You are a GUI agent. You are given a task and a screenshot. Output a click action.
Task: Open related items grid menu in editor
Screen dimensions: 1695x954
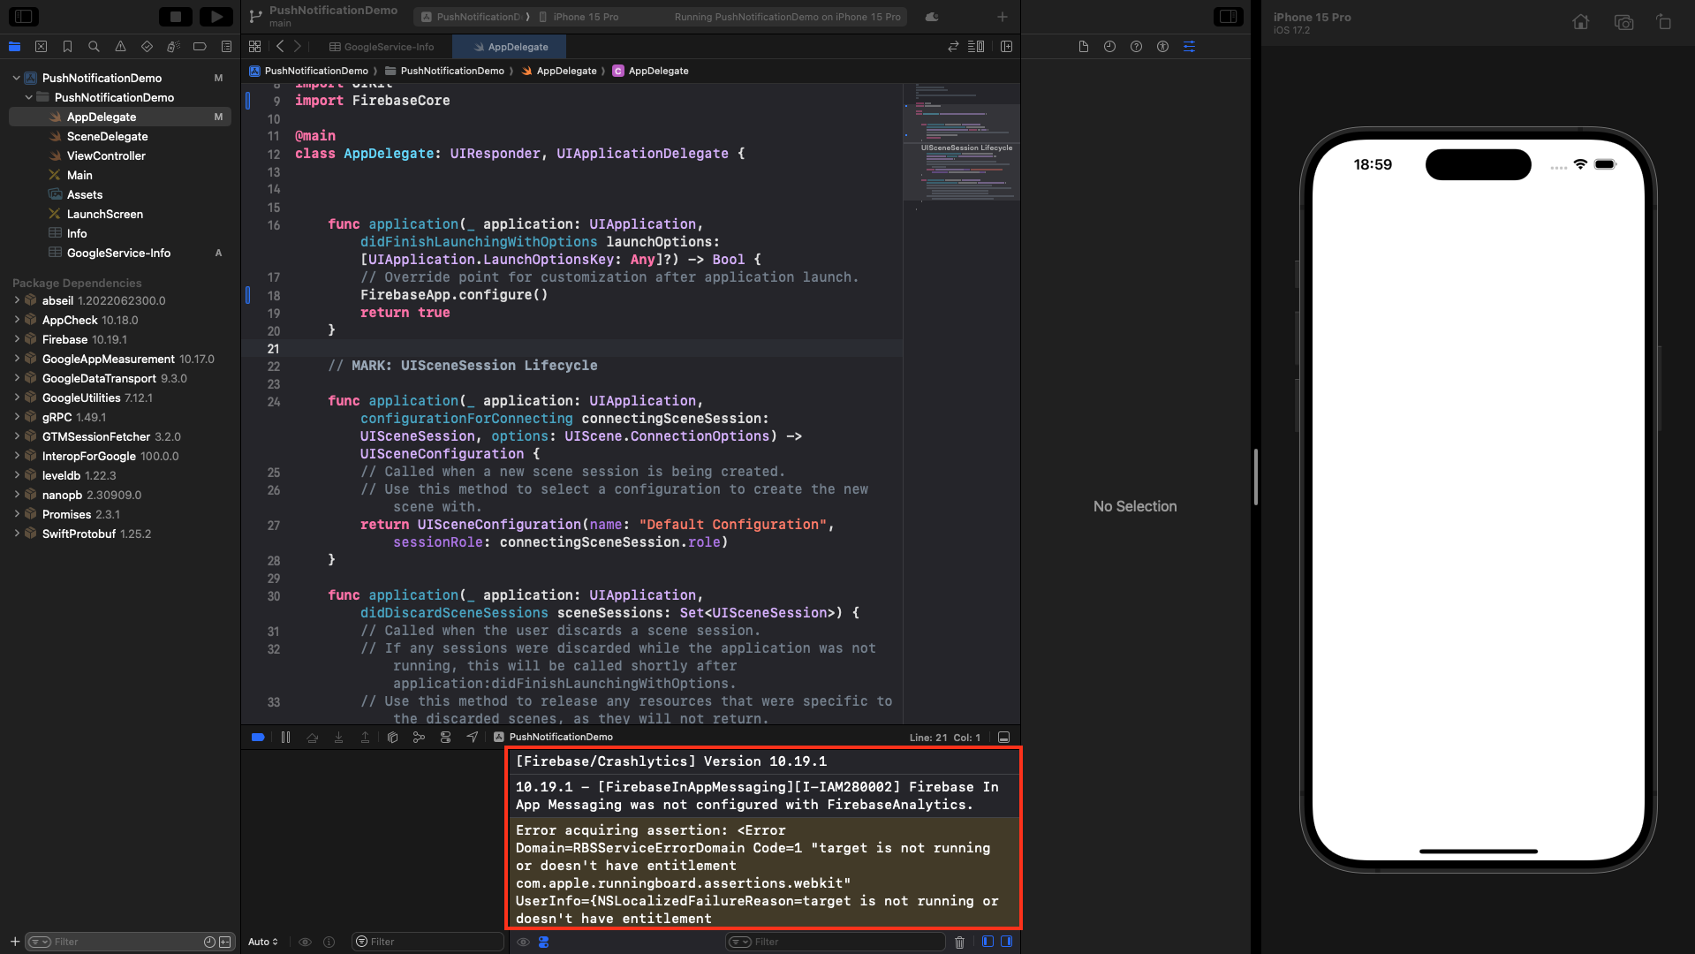click(254, 47)
